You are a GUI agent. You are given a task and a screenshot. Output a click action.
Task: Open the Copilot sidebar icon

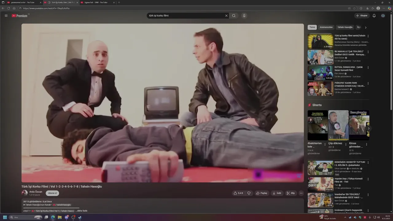[x=390, y=8]
